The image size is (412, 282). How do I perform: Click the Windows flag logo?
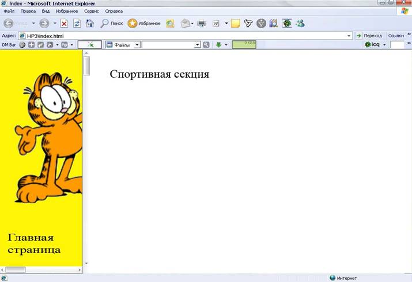click(x=405, y=12)
